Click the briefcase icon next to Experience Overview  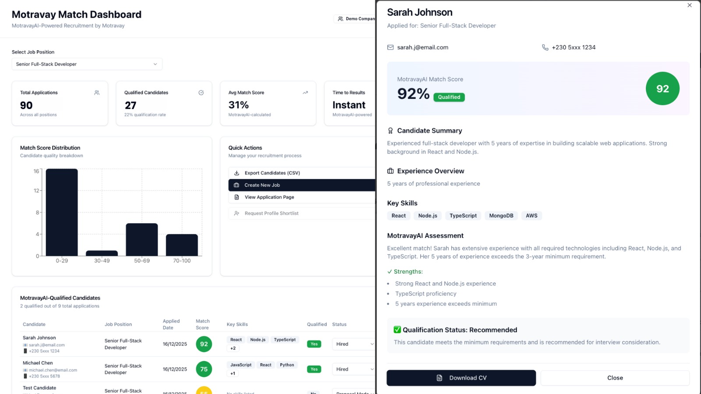pos(390,171)
